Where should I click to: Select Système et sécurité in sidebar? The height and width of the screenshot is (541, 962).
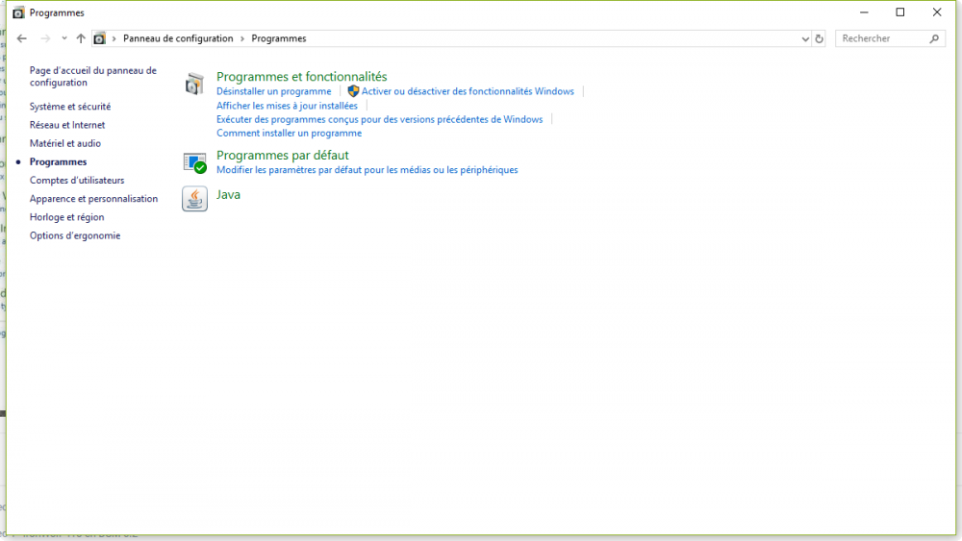point(70,107)
